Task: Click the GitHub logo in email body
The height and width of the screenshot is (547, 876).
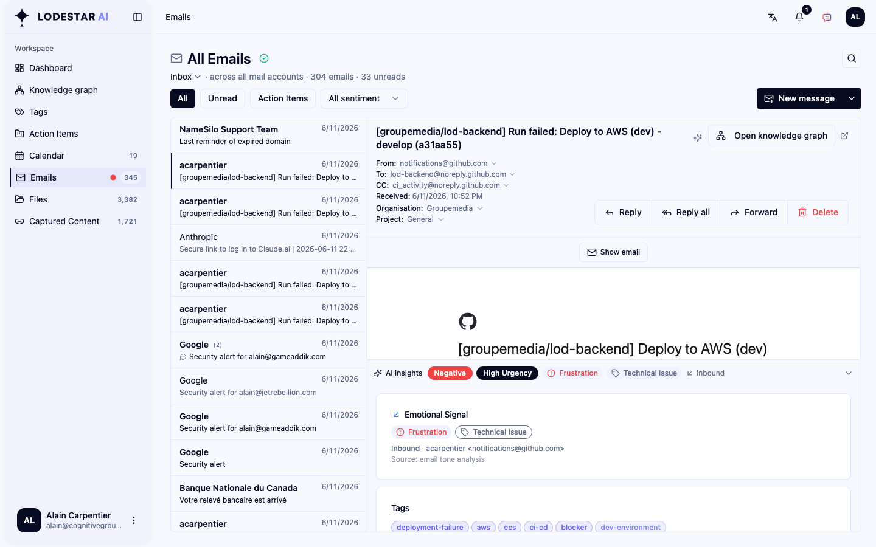Action: pos(468,322)
